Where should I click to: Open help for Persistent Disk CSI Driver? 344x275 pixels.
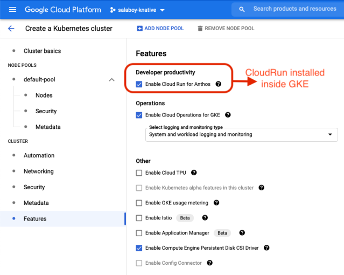pyautogui.click(x=266, y=247)
